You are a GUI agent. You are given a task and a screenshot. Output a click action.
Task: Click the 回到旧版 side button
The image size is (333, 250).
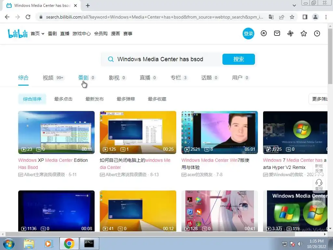pos(319,201)
